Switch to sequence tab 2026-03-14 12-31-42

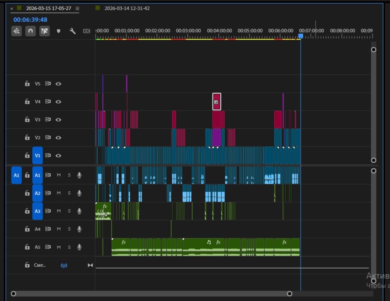(x=127, y=8)
